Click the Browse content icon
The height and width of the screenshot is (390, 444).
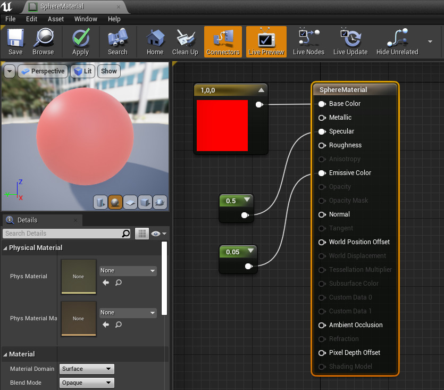43,42
